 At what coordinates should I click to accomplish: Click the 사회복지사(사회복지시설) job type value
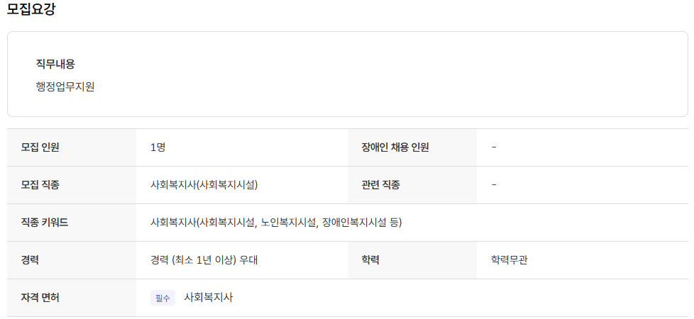pos(204,185)
